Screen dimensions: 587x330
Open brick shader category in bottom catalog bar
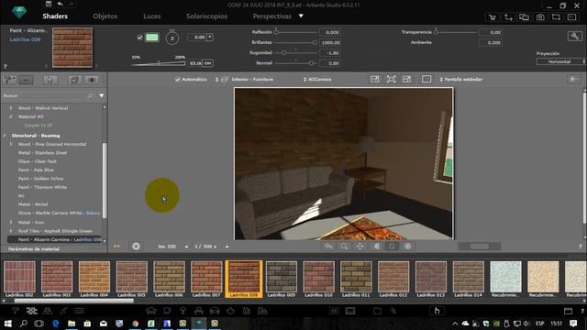click(x=31, y=311)
